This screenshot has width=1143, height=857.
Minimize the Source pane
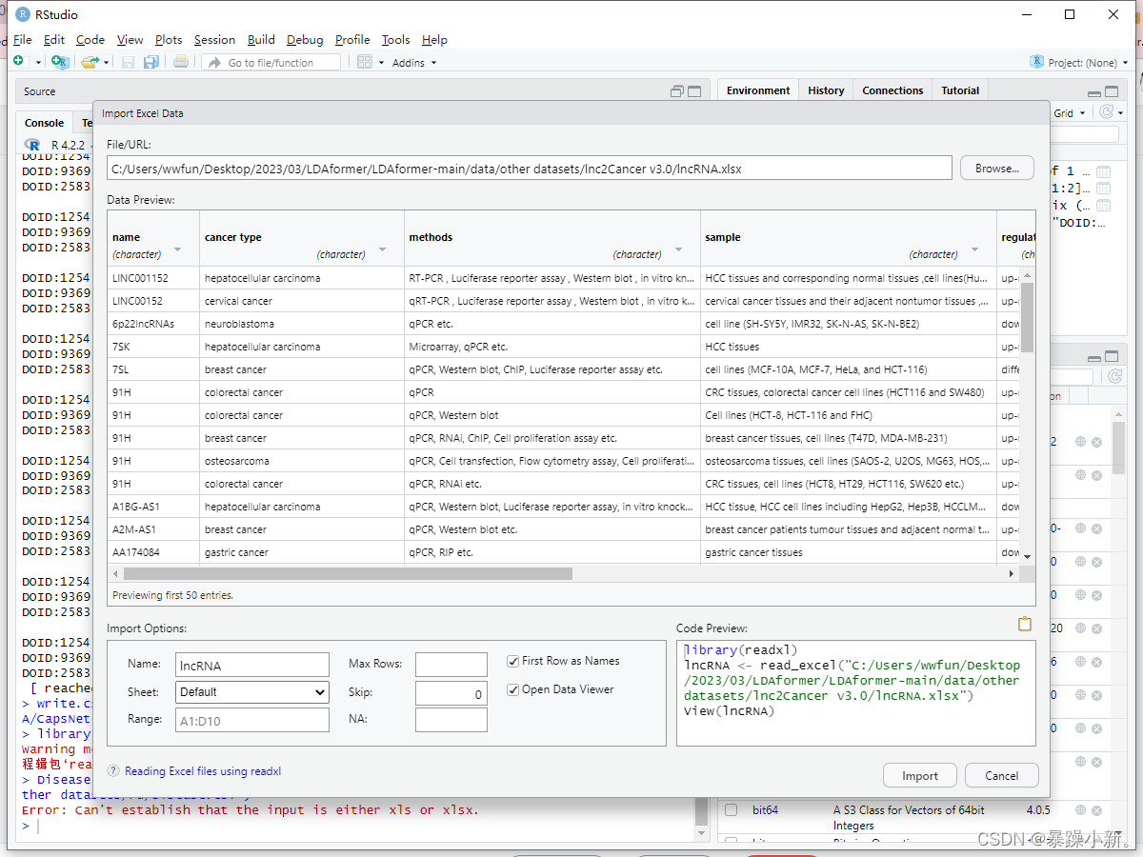(677, 91)
